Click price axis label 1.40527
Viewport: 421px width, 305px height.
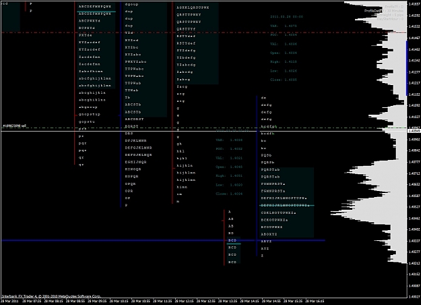[x=414, y=207]
